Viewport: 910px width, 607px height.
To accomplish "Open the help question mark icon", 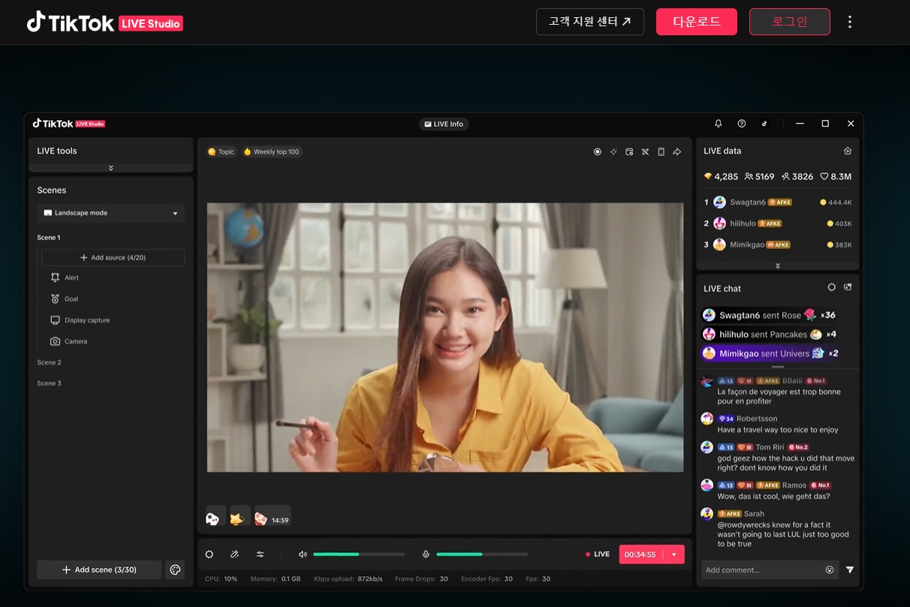I will point(742,124).
